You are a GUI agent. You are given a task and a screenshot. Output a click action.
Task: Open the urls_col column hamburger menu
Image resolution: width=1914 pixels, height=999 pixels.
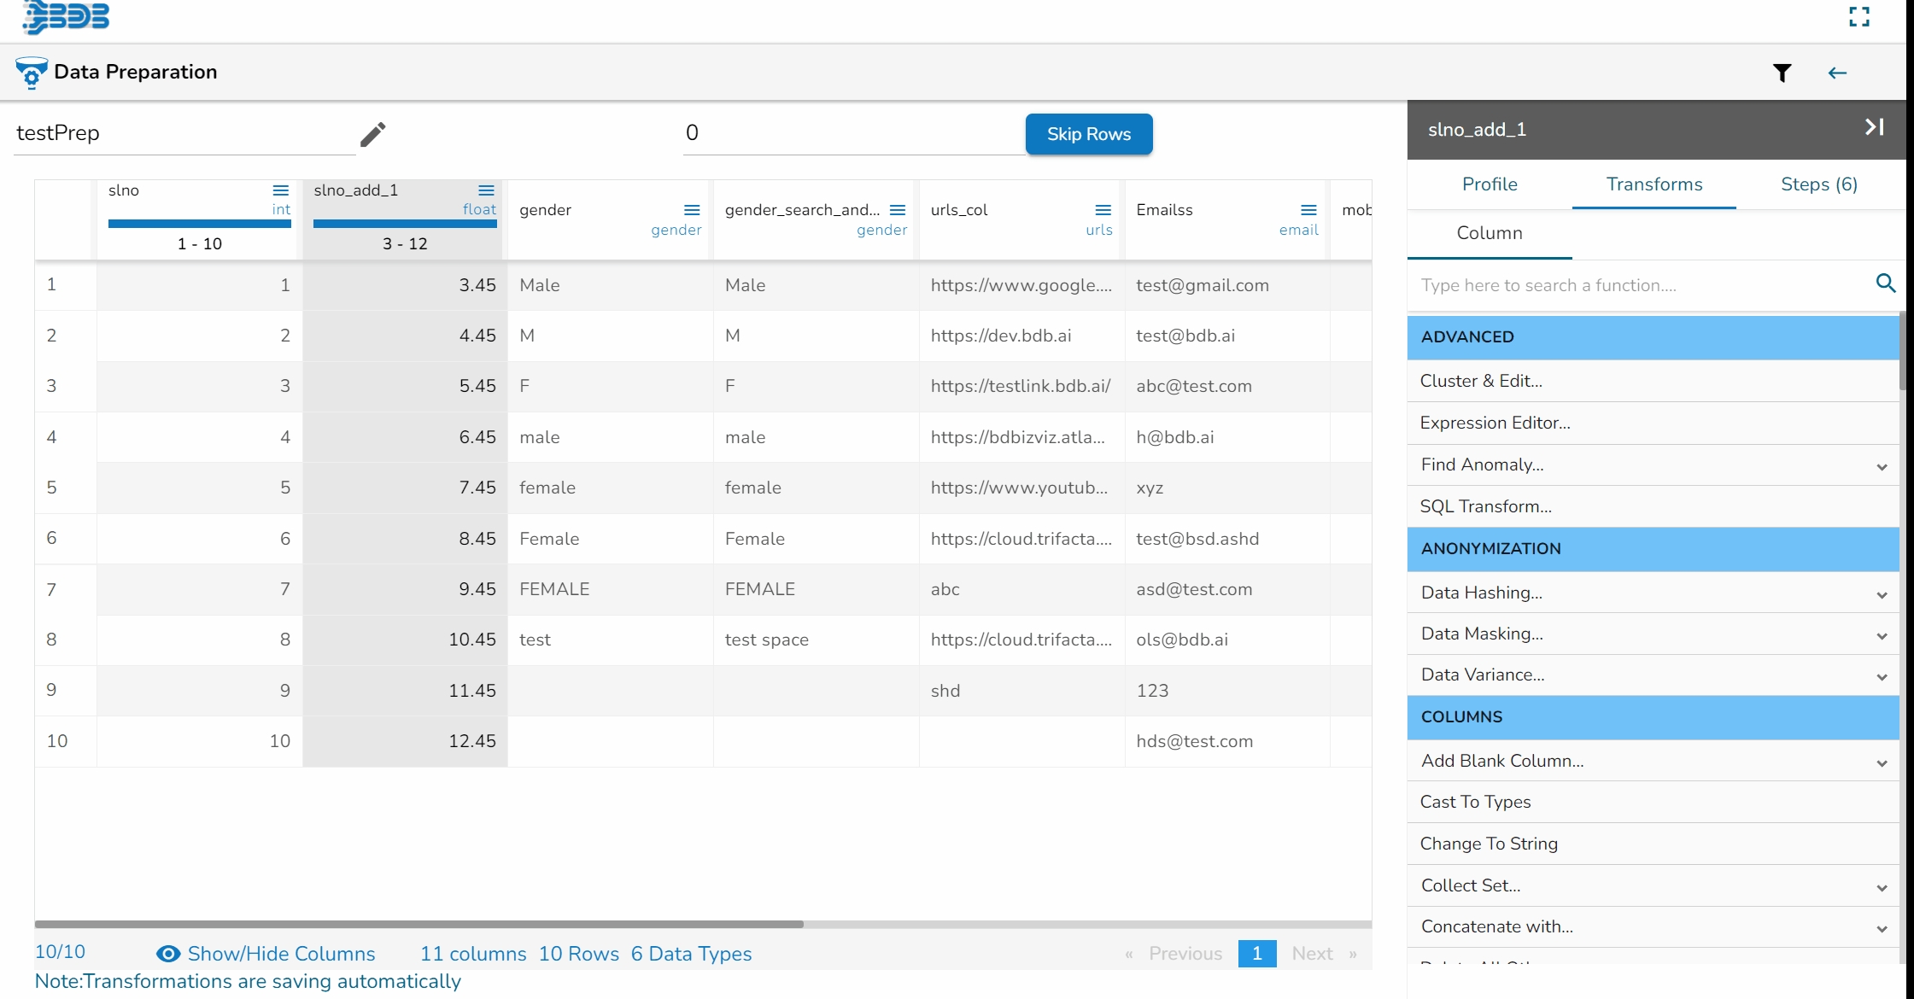click(x=1103, y=210)
